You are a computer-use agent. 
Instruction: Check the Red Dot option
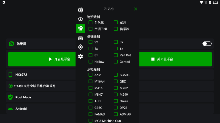coord(116,55)
